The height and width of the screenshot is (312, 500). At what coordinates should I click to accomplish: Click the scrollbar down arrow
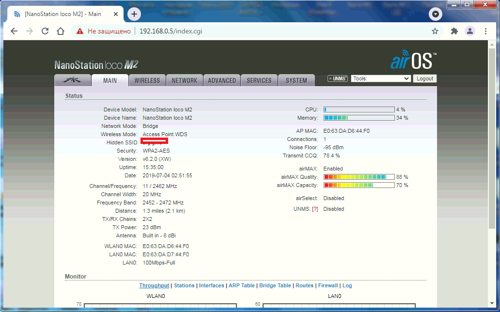[x=492, y=304]
